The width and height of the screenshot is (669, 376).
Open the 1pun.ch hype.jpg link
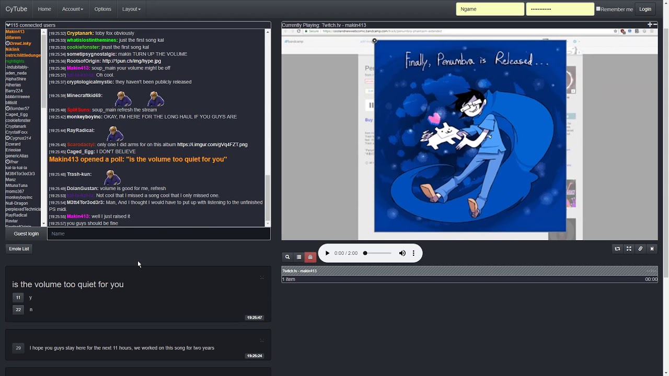[132, 61]
